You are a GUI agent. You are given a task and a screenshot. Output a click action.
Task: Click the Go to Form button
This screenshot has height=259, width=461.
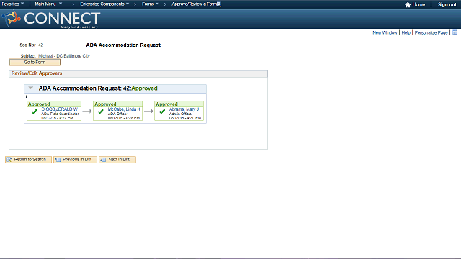(x=35, y=63)
